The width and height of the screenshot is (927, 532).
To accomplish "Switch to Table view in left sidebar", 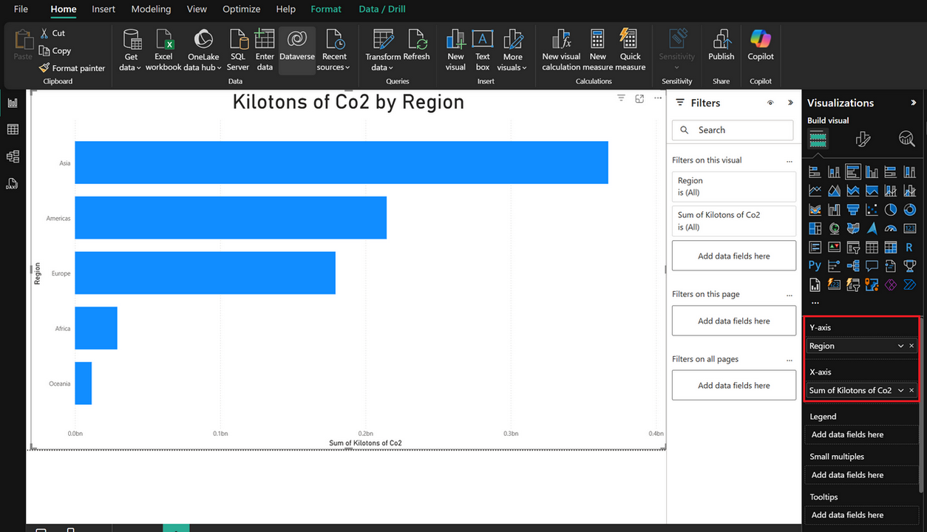I will click(x=13, y=129).
